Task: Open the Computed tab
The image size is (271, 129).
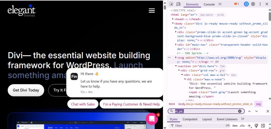Action: 190,119
